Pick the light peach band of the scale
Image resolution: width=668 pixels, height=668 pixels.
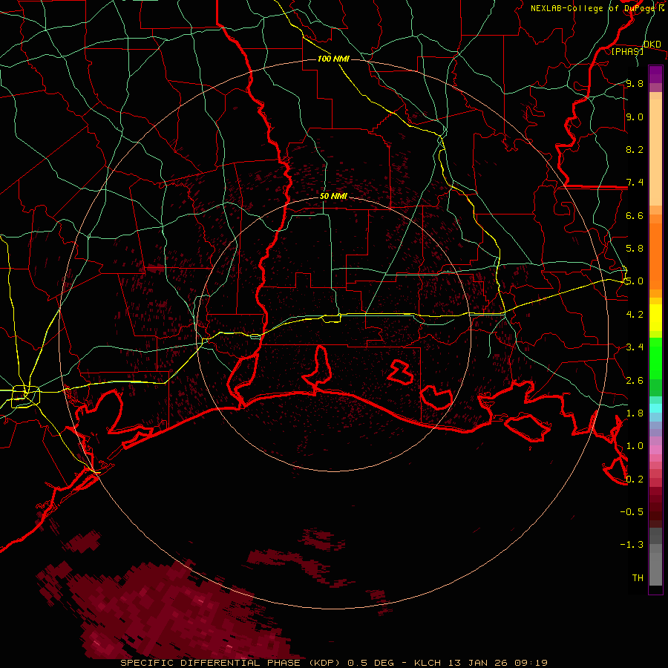[x=655, y=152]
